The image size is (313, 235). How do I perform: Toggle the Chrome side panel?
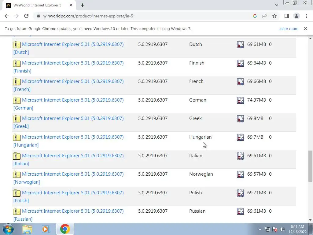[287, 16]
